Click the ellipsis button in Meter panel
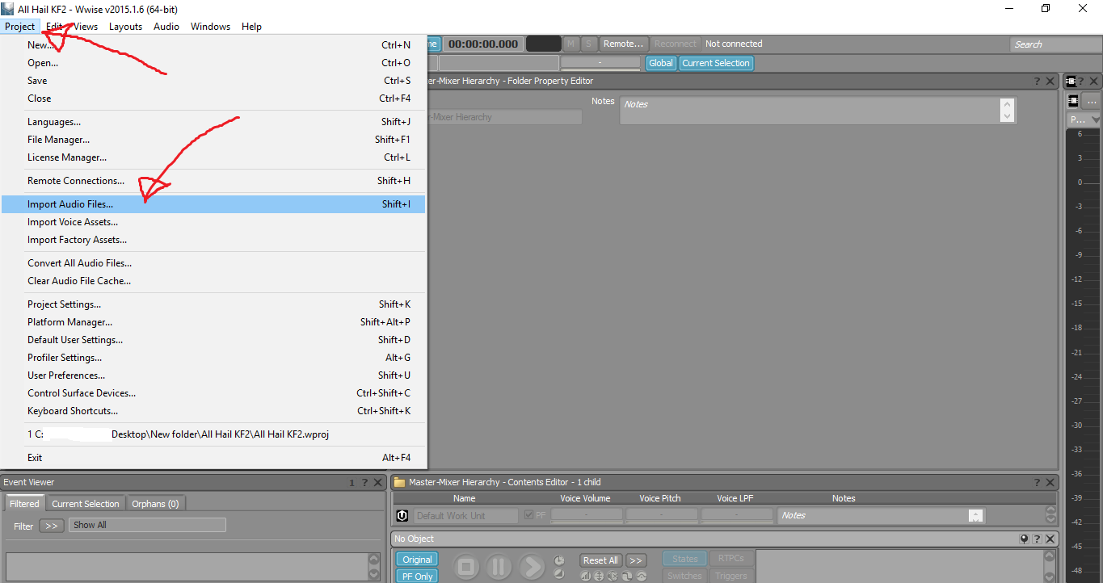 [1091, 101]
